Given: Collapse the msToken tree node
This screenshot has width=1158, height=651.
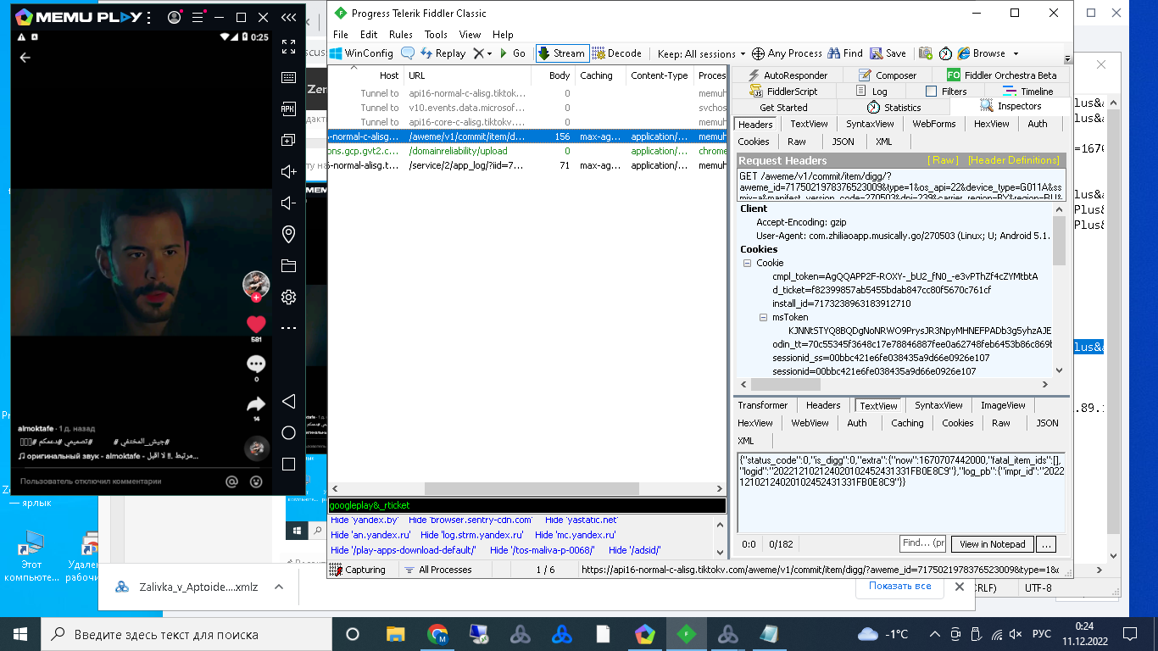Looking at the screenshot, I should click(x=763, y=317).
